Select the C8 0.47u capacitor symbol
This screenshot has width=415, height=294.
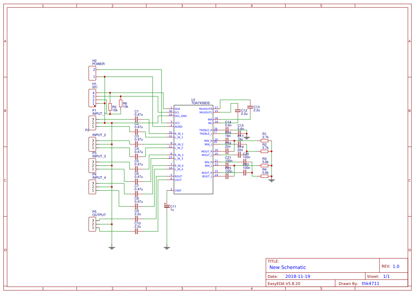[x=136, y=206]
